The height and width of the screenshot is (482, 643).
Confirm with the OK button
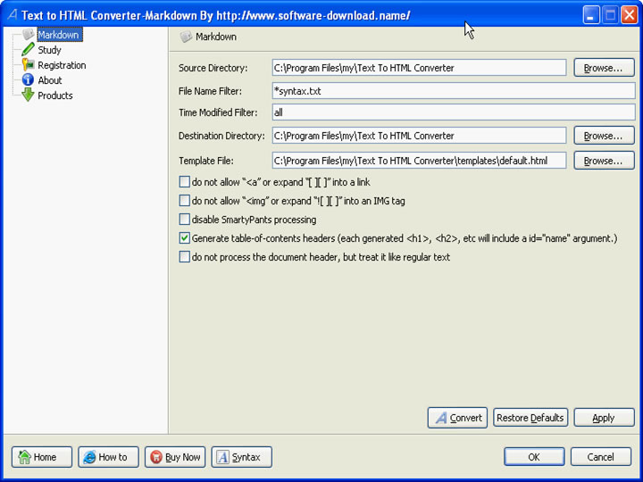tap(534, 457)
